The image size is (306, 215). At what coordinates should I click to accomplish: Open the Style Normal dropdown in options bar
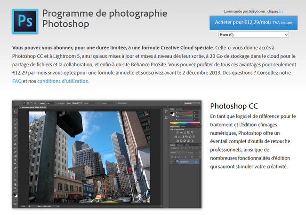(77, 103)
